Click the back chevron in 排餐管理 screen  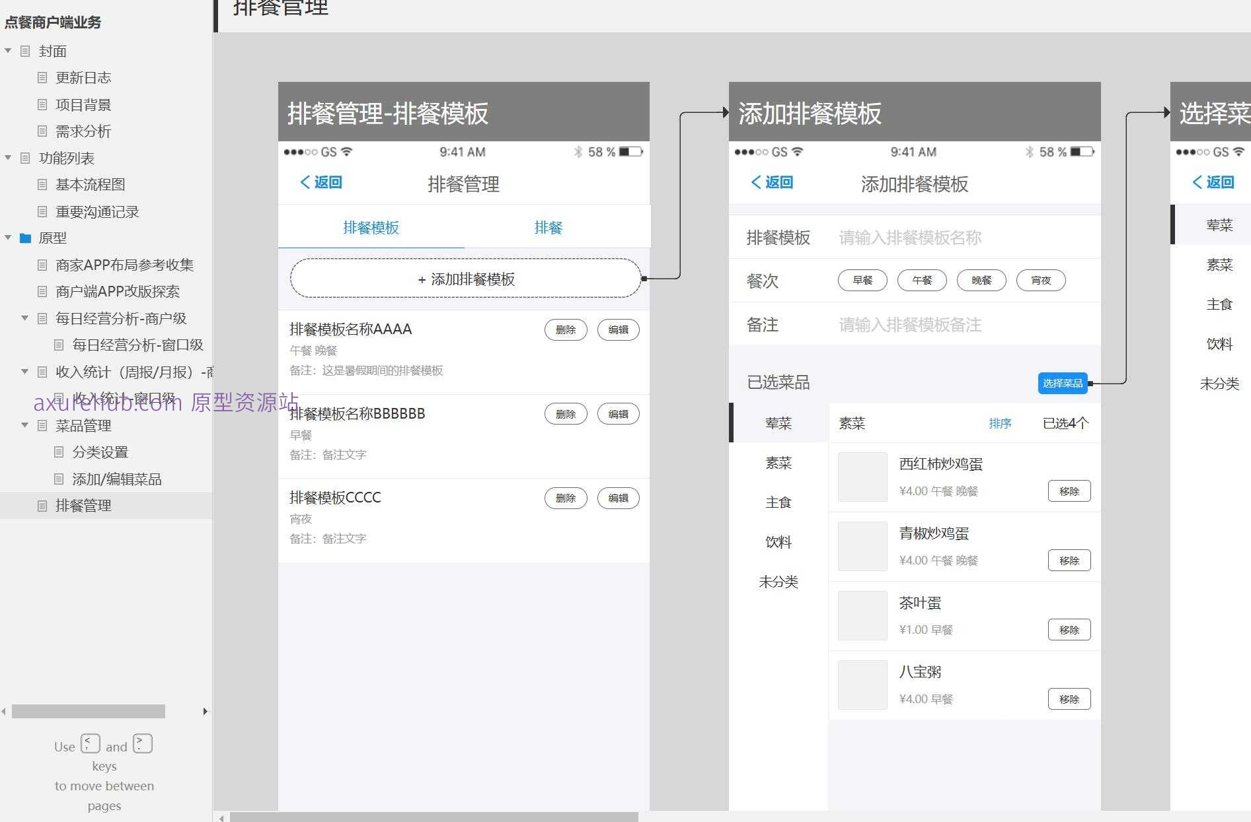pos(305,182)
